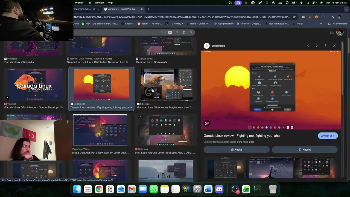Open the All Bookmarks folder
The height and width of the screenshot is (197, 350).
338,24
